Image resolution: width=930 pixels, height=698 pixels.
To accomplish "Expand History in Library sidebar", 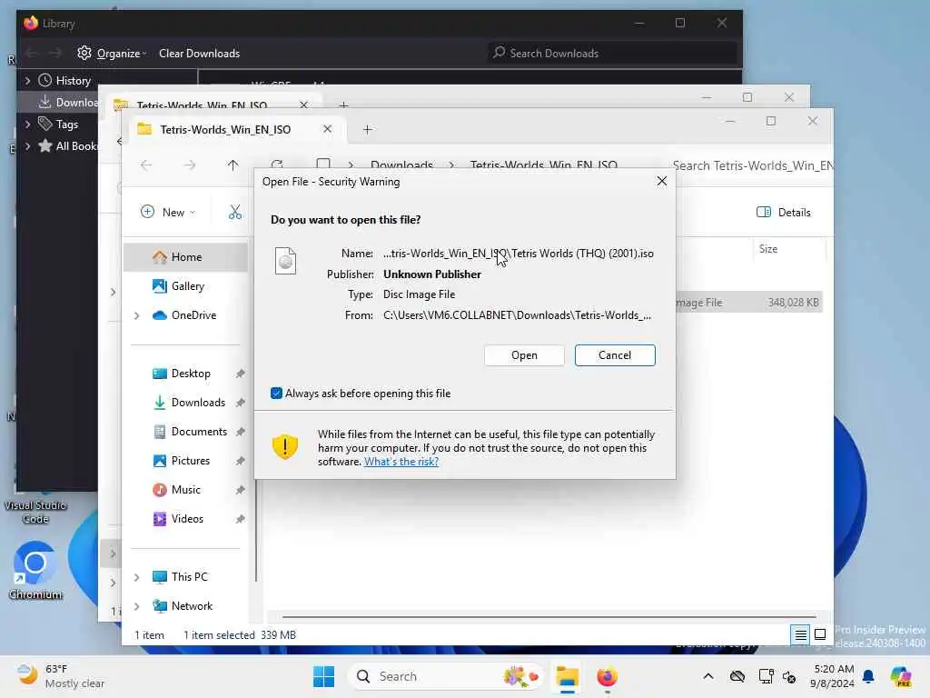I will click(27, 80).
